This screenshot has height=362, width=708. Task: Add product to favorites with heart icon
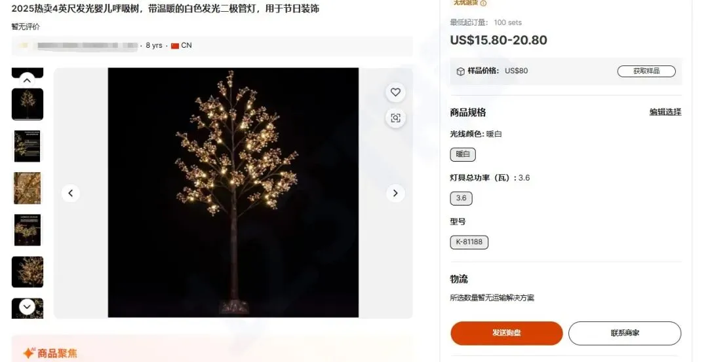395,92
